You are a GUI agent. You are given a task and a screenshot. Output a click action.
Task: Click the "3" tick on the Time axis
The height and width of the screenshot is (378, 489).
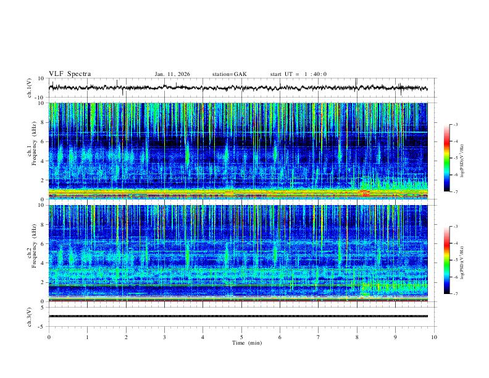[x=164, y=337]
